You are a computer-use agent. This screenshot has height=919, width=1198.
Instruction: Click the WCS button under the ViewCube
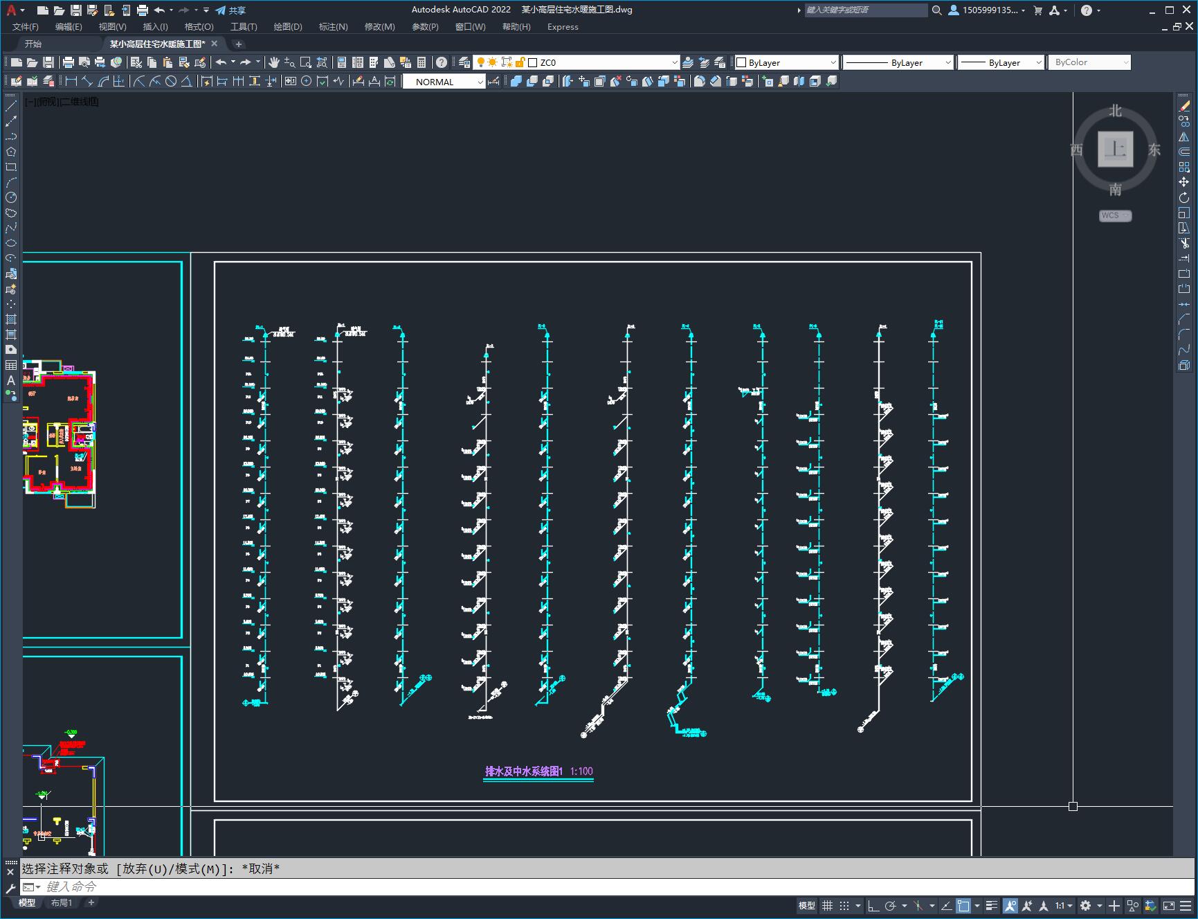point(1115,215)
